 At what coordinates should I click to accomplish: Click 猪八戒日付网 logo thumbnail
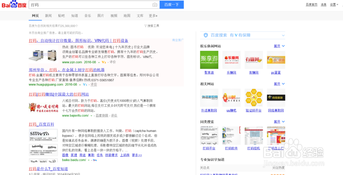(44, 107)
